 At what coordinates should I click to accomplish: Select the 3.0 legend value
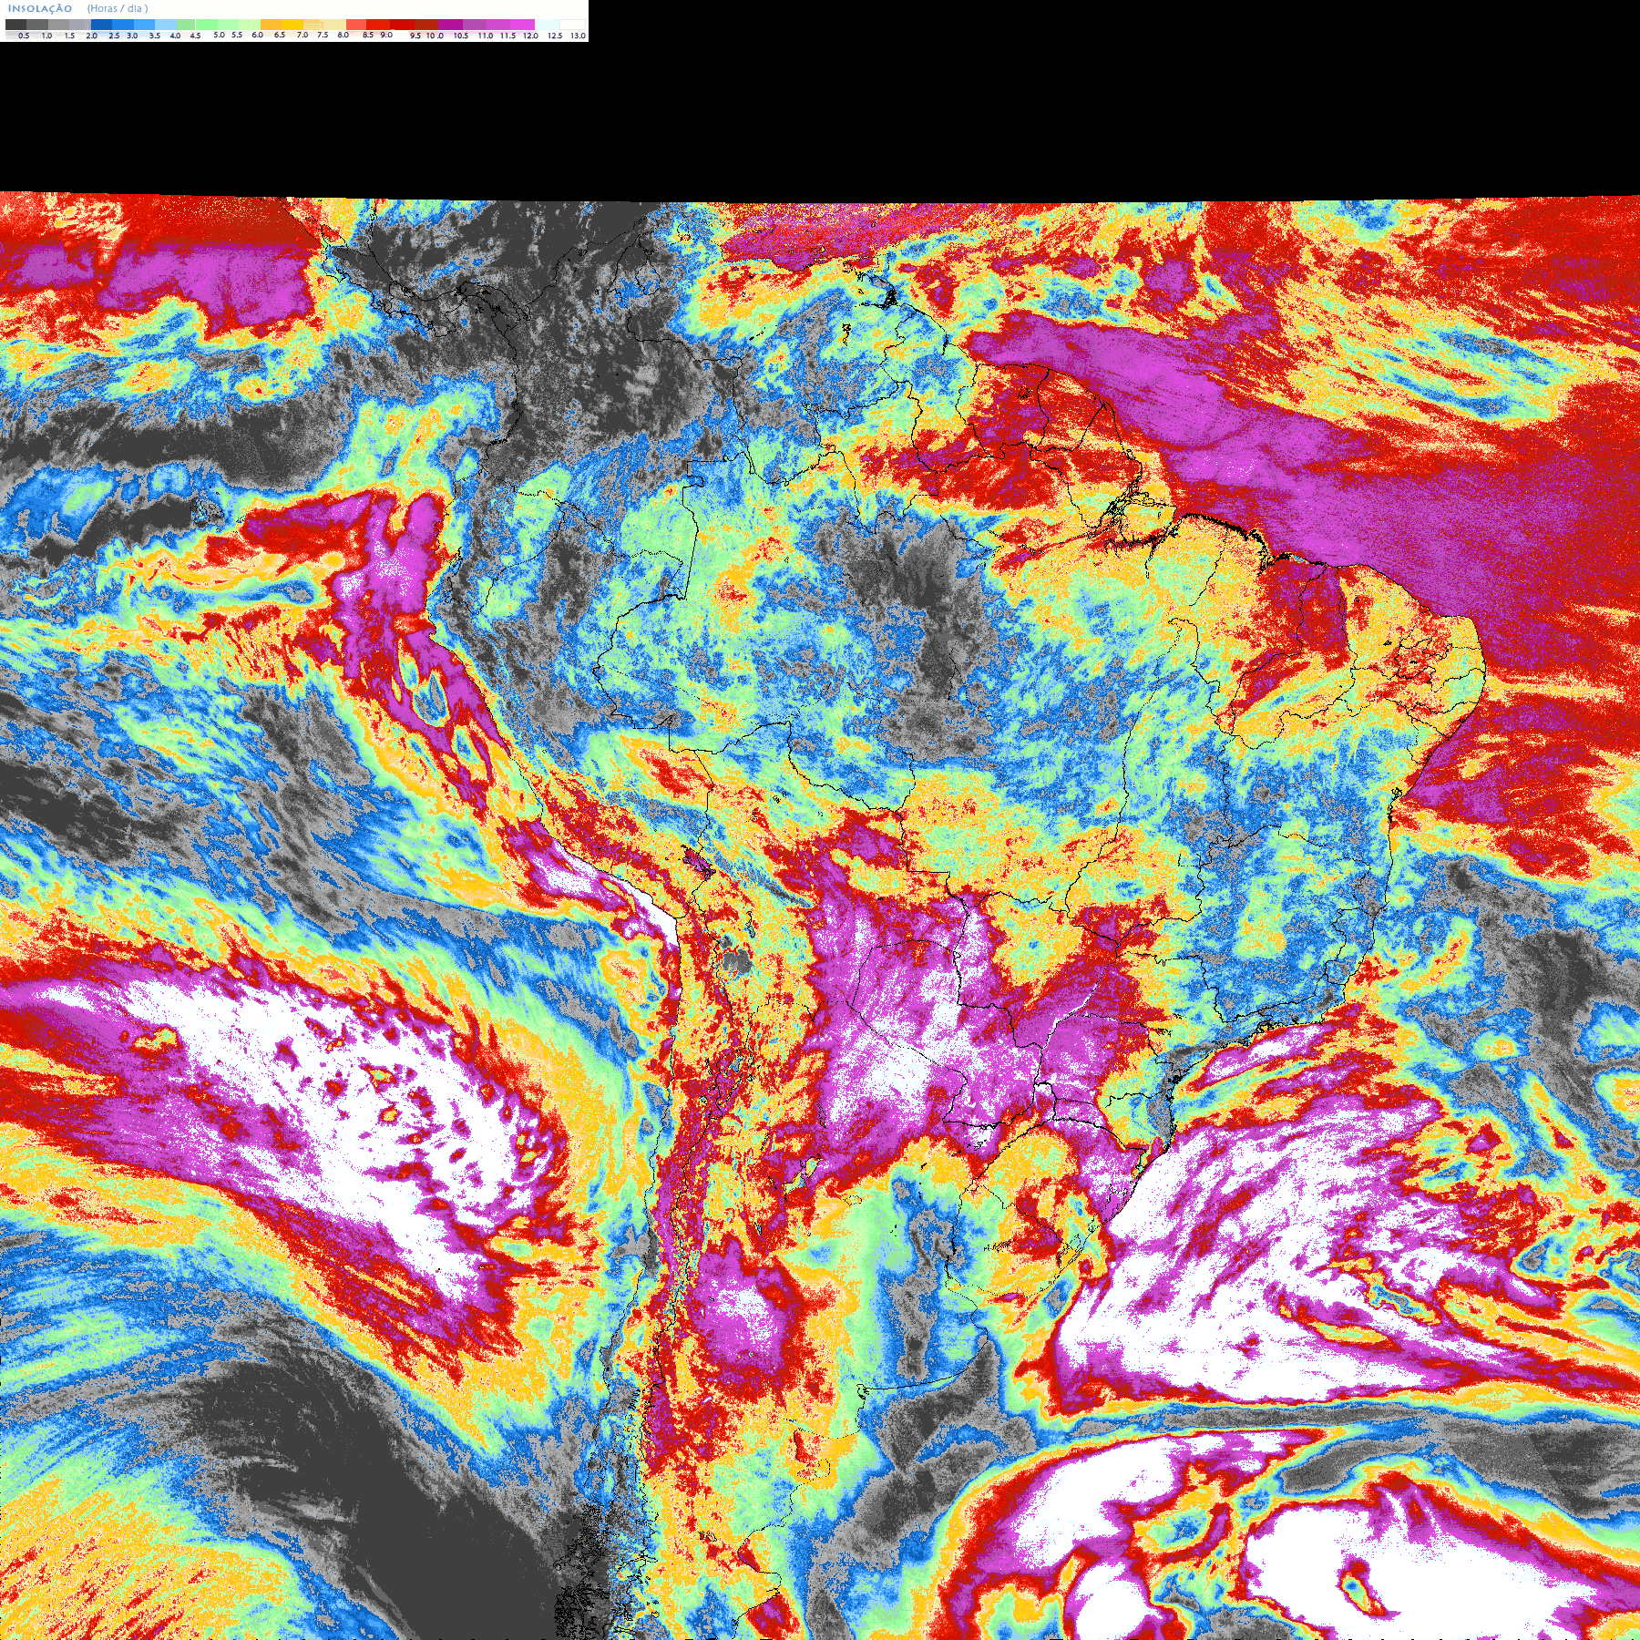tap(132, 36)
